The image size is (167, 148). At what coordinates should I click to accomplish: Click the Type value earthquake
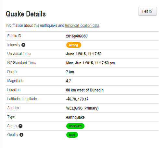(x=75, y=117)
